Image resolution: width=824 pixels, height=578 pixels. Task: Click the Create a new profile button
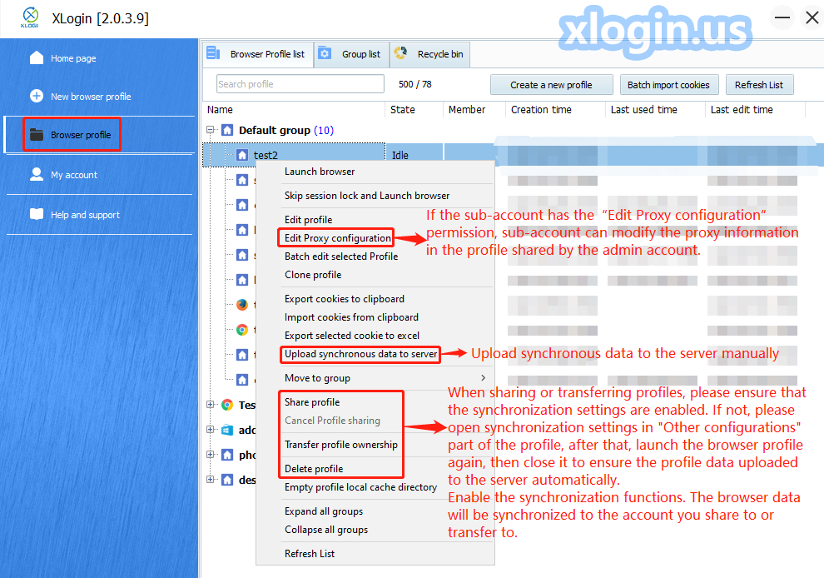(551, 85)
